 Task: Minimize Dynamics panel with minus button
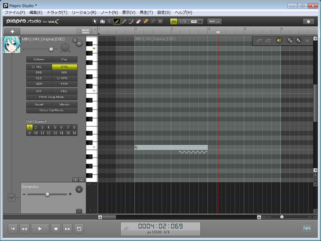coord(79,211)
